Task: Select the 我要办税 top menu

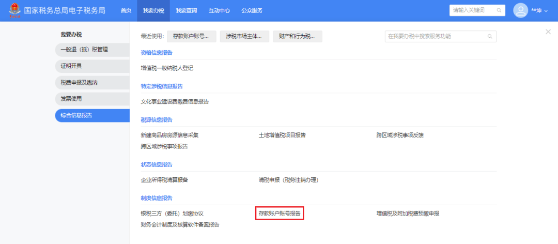Action: pyautogui.click(x=154, y=11)
